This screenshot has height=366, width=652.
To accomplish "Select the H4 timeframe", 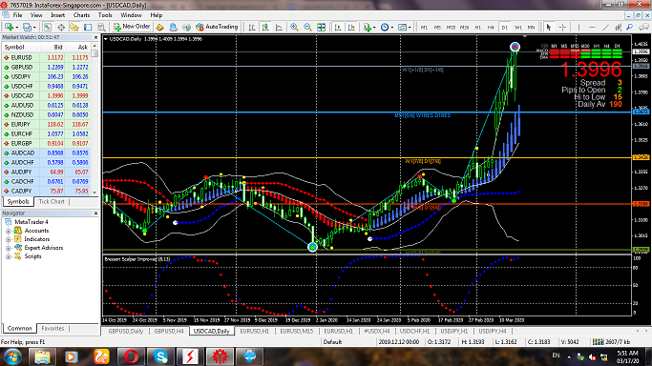I will point(491,27).
